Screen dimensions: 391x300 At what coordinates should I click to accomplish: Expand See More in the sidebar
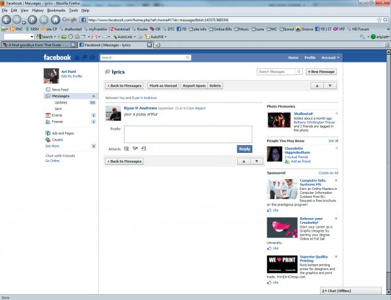coord(51,146)
